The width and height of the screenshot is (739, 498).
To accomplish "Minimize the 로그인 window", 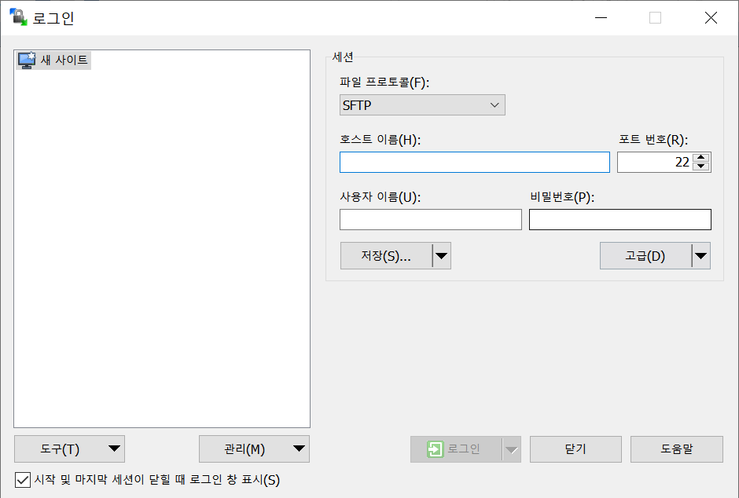I will click(x=601, y=18).
